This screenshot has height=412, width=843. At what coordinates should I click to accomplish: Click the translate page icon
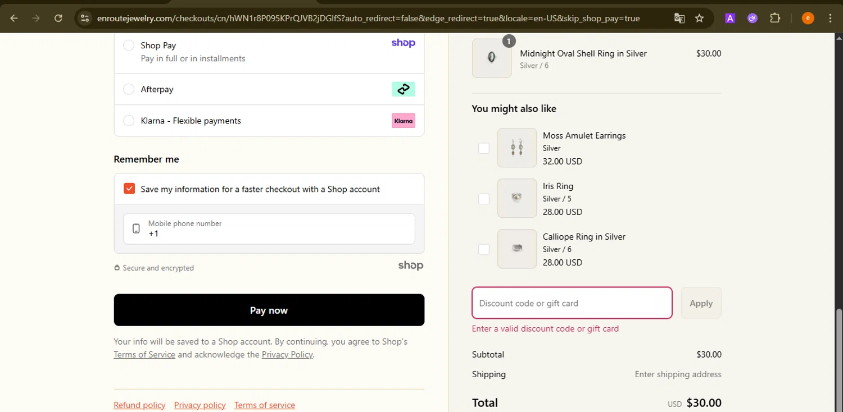pos(679,18)
